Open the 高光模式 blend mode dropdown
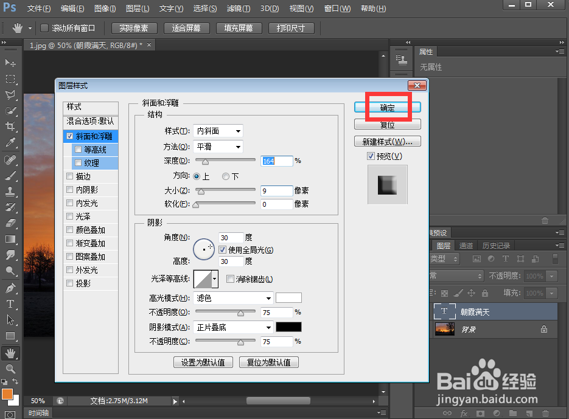This screenshot has width=569, height=419. click(x=233, y=297)
